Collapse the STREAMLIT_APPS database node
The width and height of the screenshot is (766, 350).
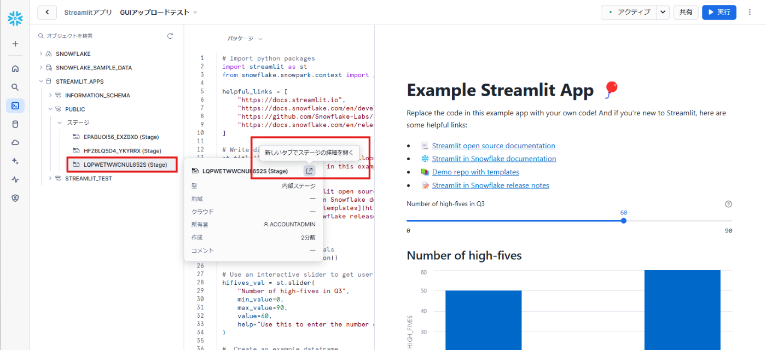click(41, 81)
